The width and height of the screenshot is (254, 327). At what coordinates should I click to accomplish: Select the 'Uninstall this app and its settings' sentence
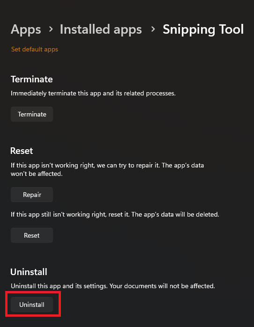tap(59, 286)
